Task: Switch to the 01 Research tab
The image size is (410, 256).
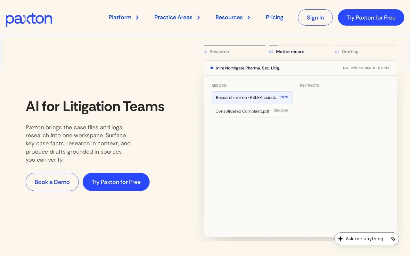Action: [x=234, y=50]
